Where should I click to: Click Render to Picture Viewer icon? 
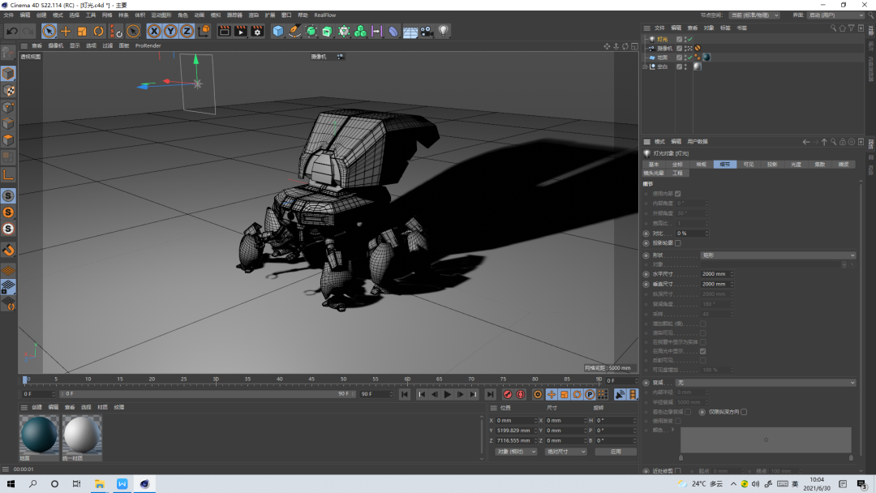[240, 32]
